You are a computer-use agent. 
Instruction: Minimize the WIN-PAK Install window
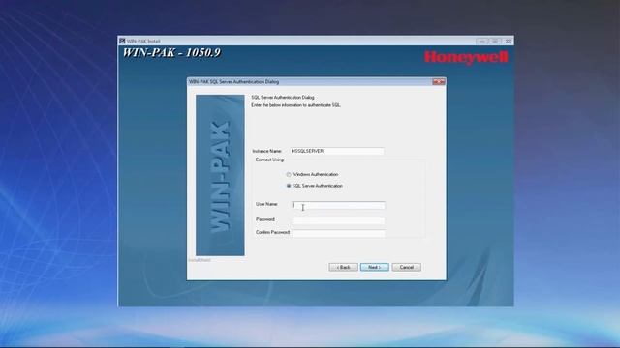pyautogui.click(x=482, y=41)
